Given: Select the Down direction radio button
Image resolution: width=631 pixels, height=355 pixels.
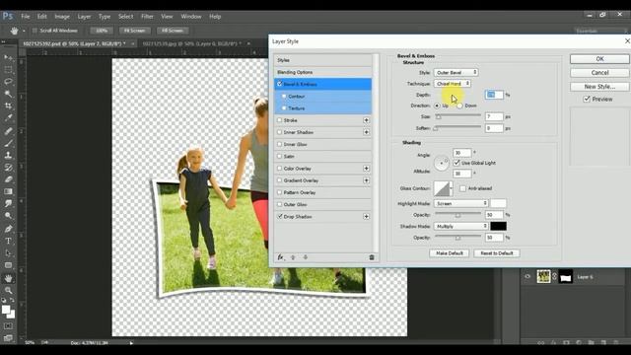Looking at the screenshot, I should 459,106.
